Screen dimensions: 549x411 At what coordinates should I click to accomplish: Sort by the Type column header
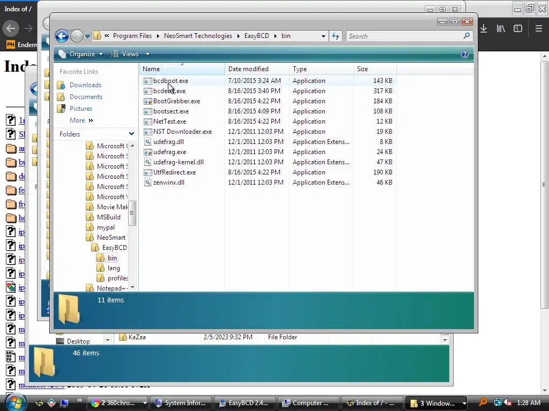pyautogui.click(x=322, y=69)
